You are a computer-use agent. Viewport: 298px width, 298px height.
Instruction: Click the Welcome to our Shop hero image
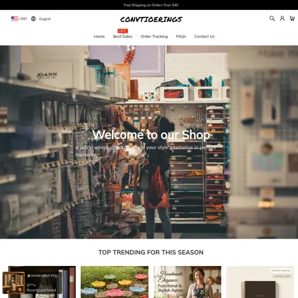point(149,142)
